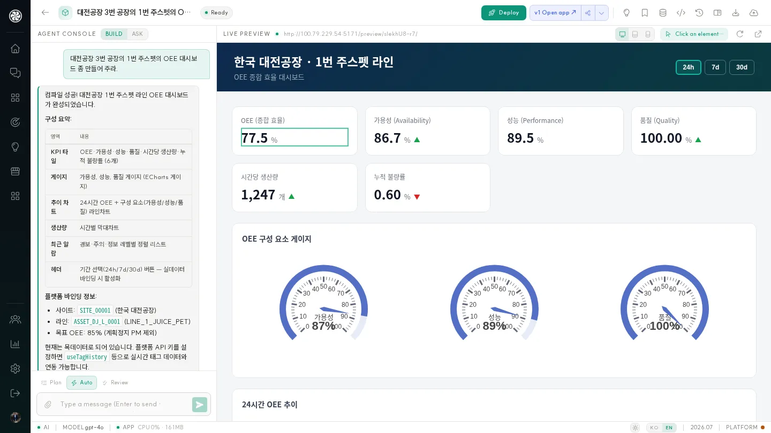Viewport: 771px width, 433px height.
Task: Go back with the left arrow
Action: [45, 13]
